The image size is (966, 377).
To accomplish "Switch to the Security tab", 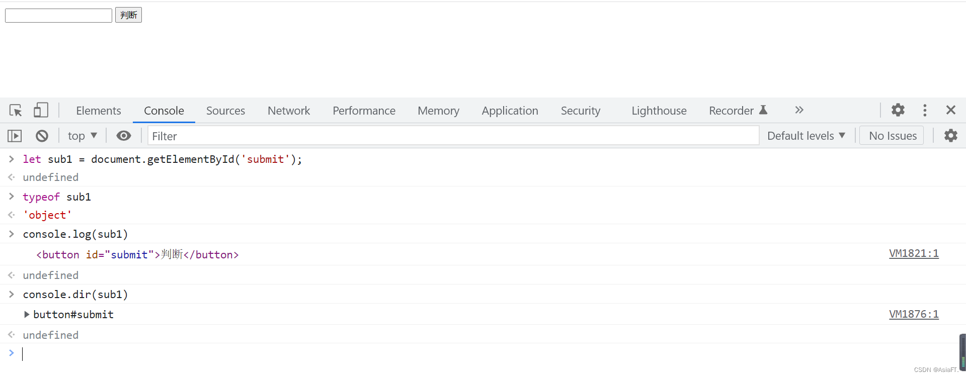I will 581,111.
